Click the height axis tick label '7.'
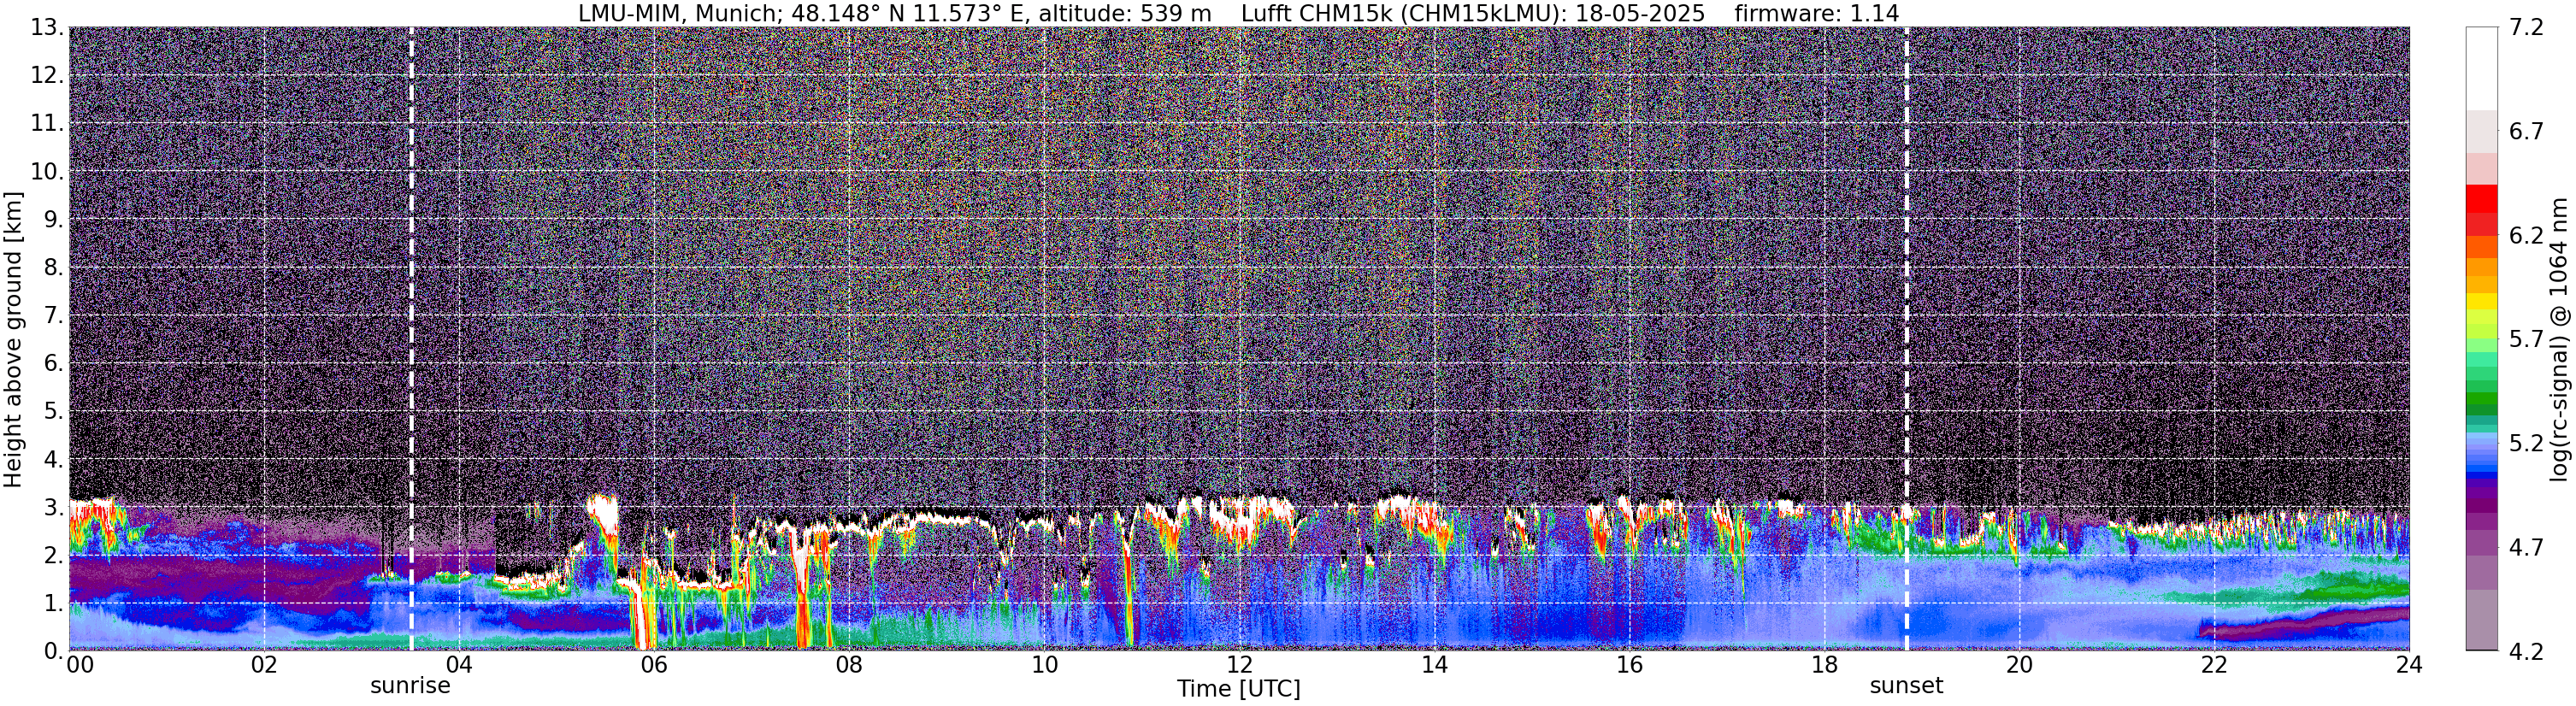The height and width of the screenshot is (706, 2576). [x=53, y=316]
